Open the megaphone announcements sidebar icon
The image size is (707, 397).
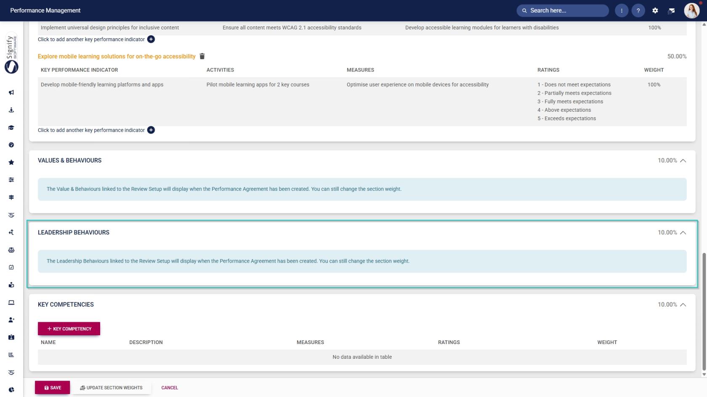[11, 92]
